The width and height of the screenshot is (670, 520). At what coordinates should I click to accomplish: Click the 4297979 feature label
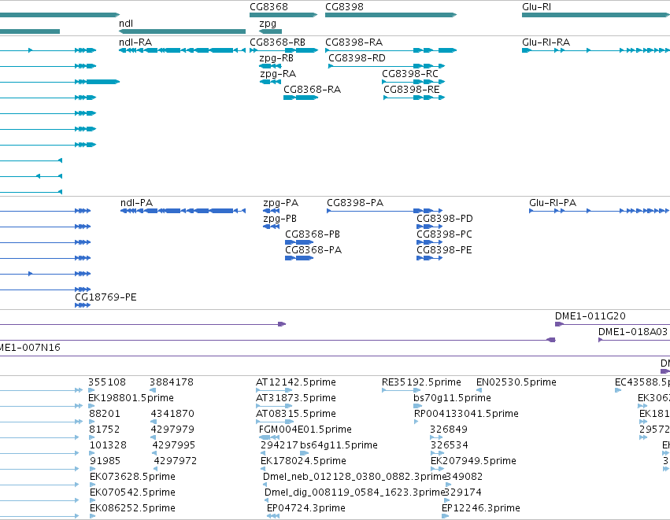click(172, 430)
